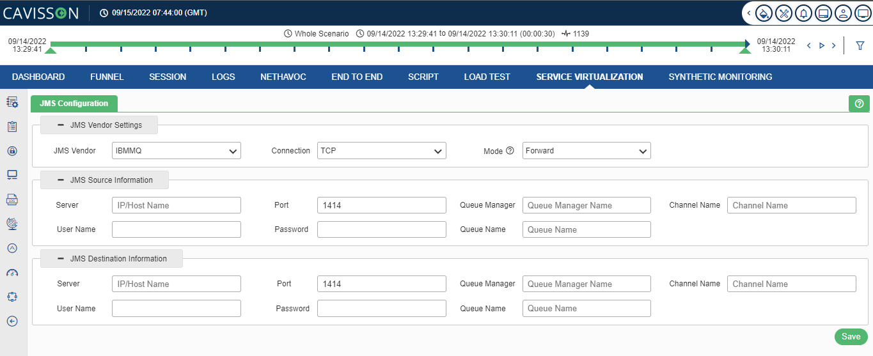Screen dimensions: 873x356
Task: Click the monitor sidebar icon
Action: pyautogui.click(x=12, y=175)
